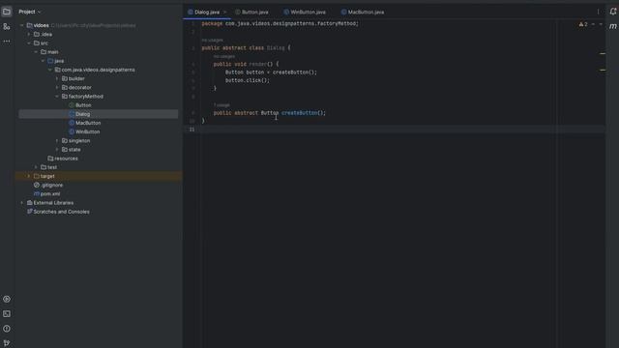Open editor tabs options menu (three dots)
The image size is (619, 348).
(598, 12)
